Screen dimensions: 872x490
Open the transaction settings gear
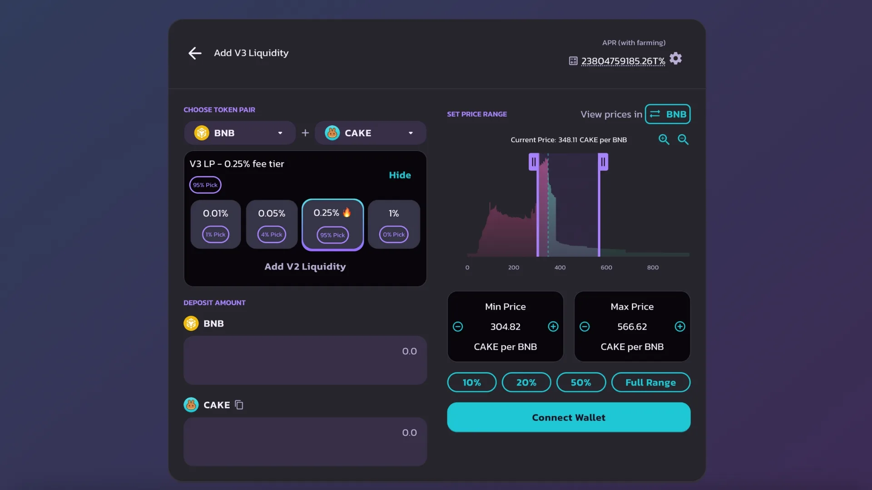click(675, 58)
